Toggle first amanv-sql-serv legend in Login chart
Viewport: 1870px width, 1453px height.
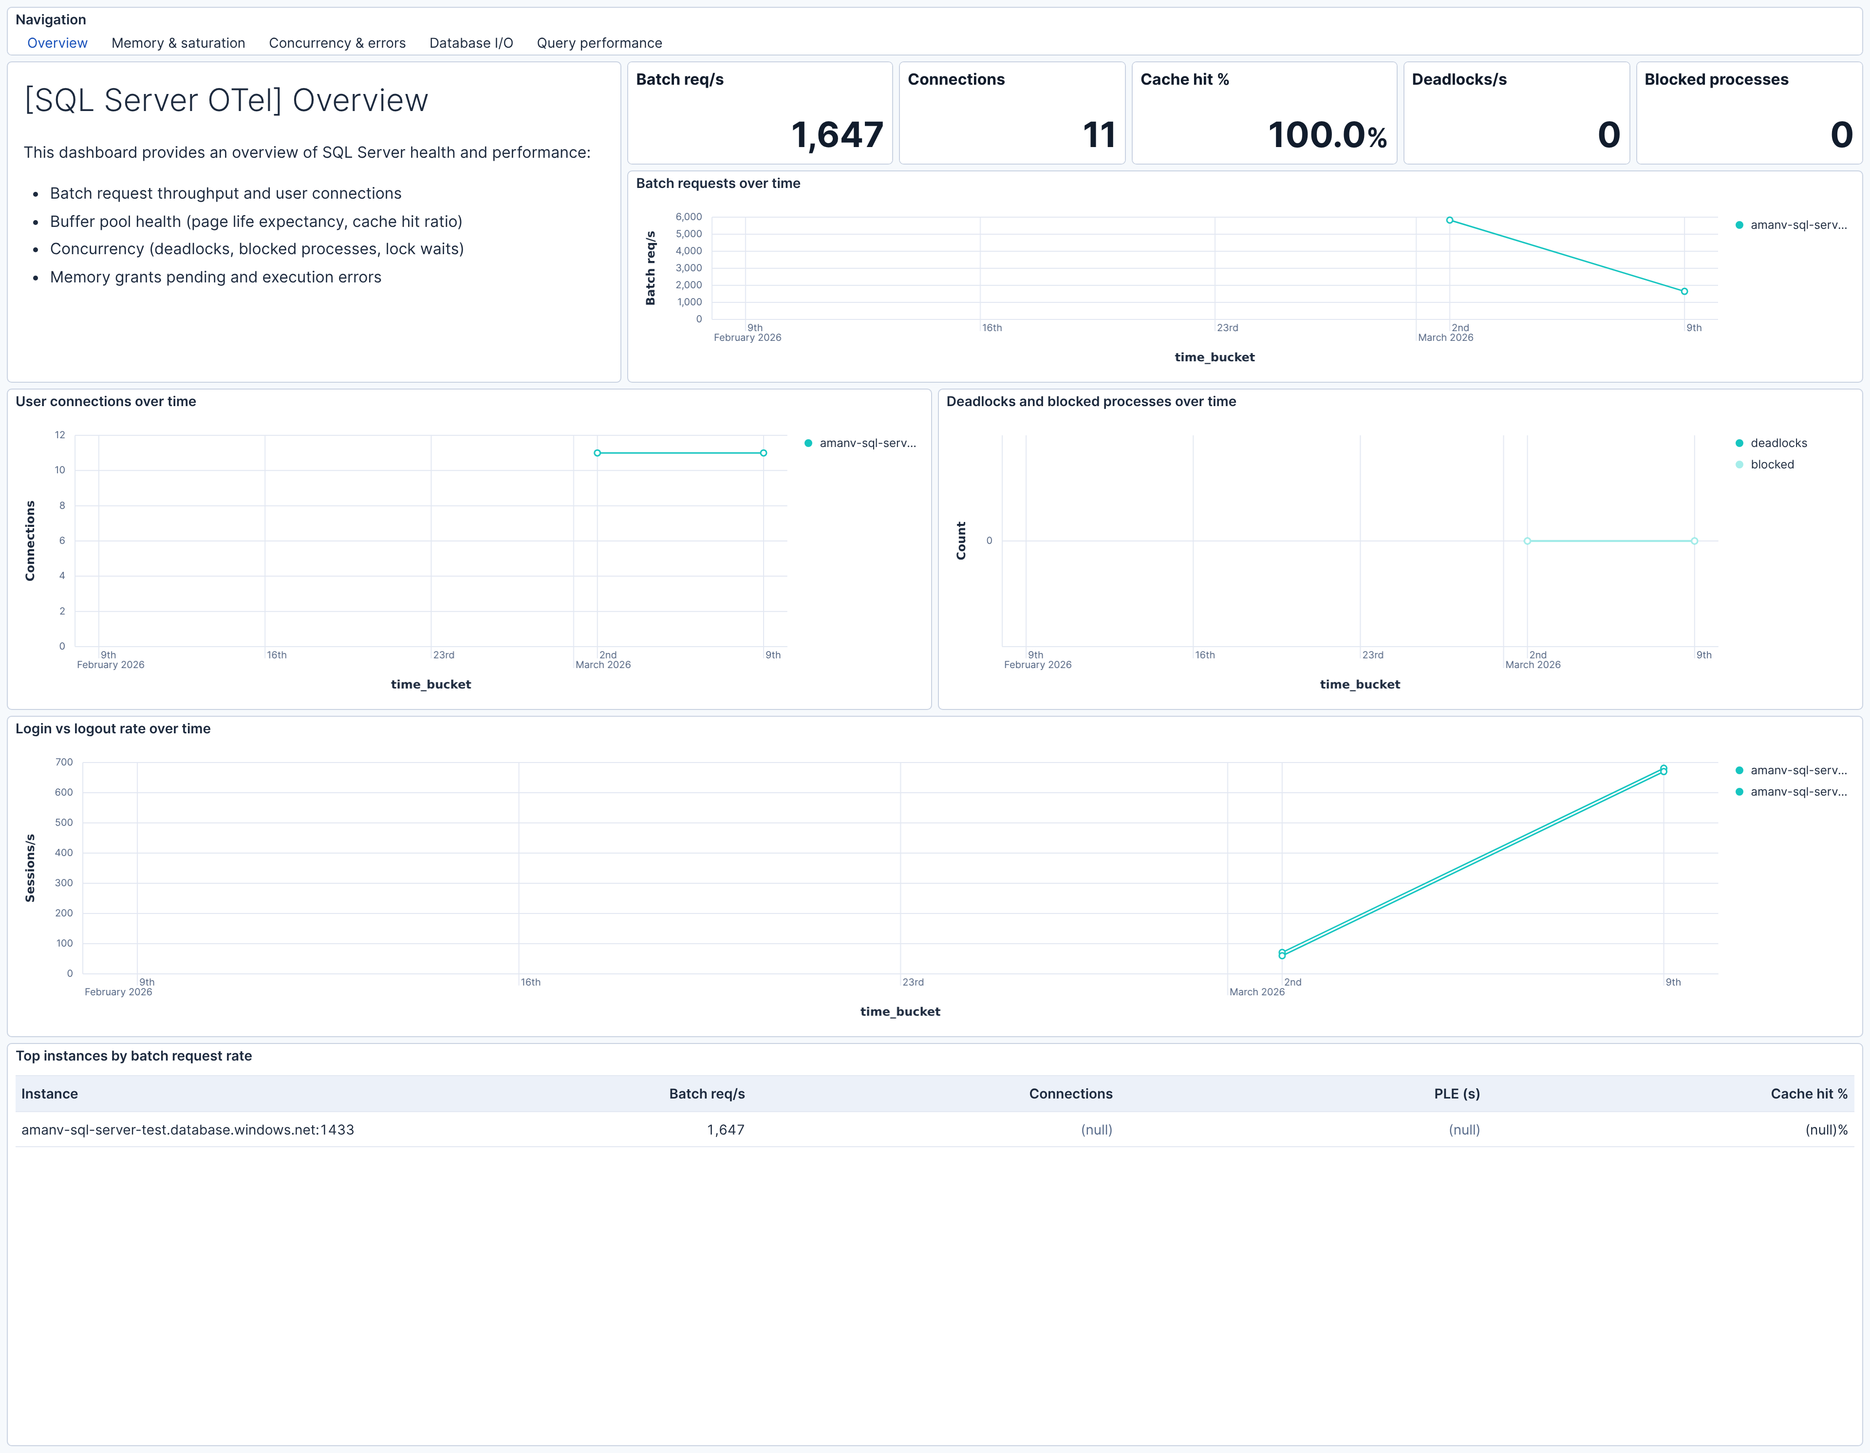point(1797,770)
